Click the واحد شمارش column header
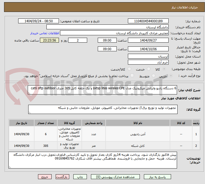 [94, 123]
